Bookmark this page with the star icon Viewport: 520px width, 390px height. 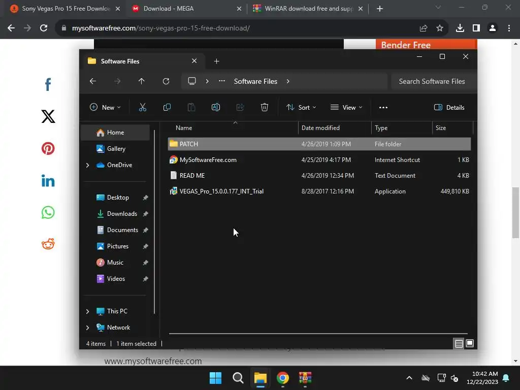point(440,28)
